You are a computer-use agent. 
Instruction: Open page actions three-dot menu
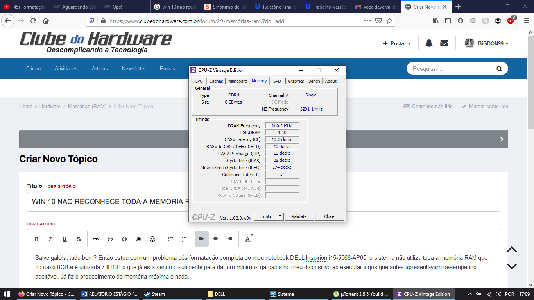point(367,21)
